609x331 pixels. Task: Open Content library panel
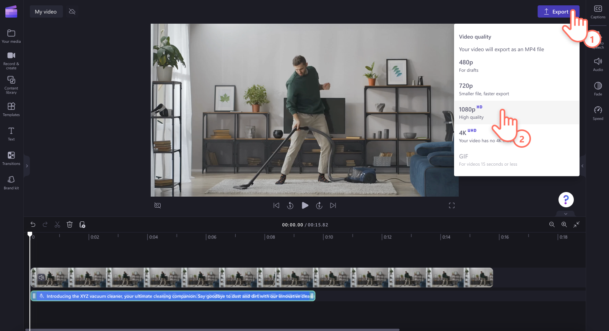point(11,85)
